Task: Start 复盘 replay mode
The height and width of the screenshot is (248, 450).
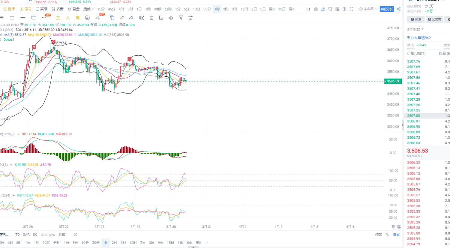Action: click(x=74, y=9)
